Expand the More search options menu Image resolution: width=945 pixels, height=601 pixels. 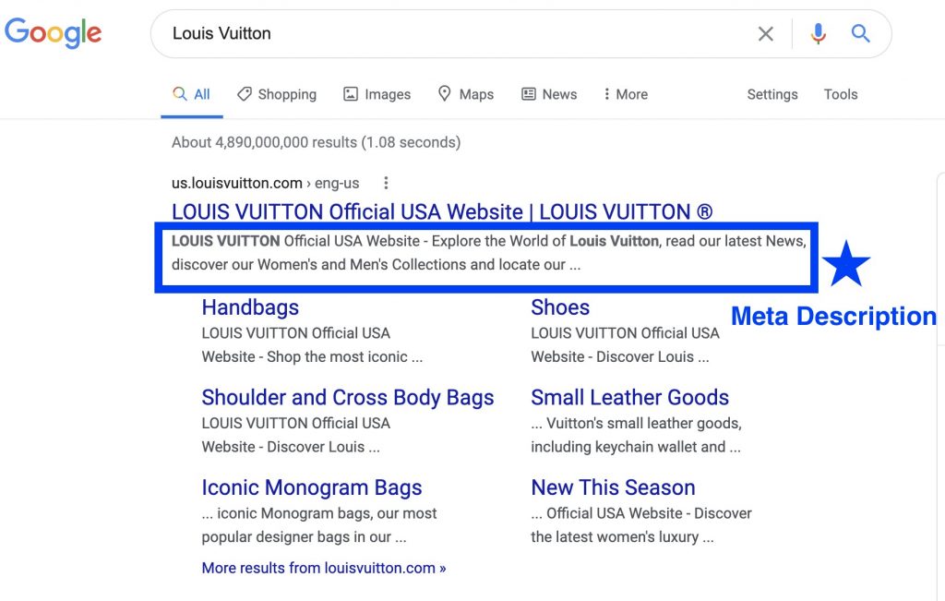pyautogui.click(x=626, y=94)
